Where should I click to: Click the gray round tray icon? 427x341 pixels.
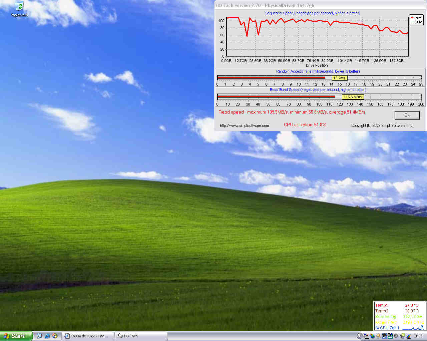point(396,336)
